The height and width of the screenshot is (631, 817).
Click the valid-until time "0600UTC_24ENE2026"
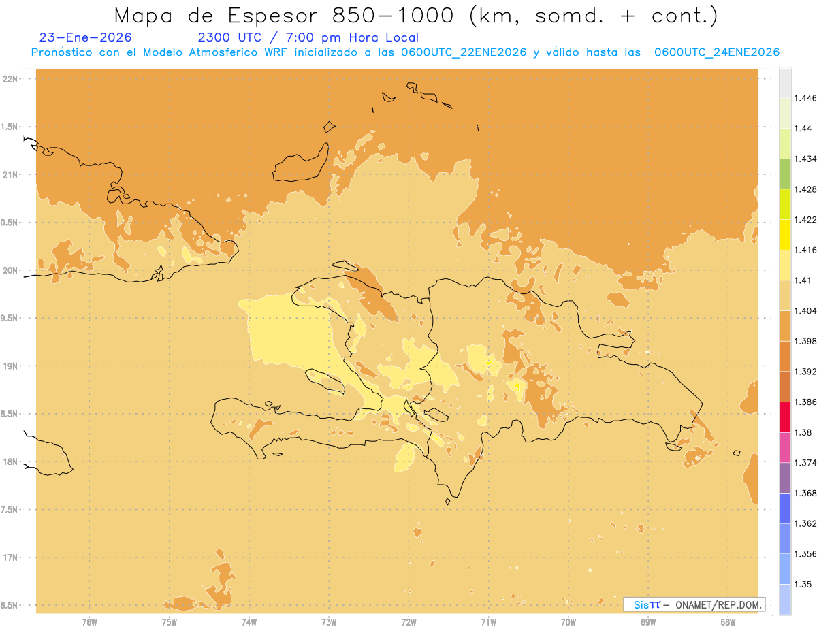pyautogui.click(x=716, y=52)
